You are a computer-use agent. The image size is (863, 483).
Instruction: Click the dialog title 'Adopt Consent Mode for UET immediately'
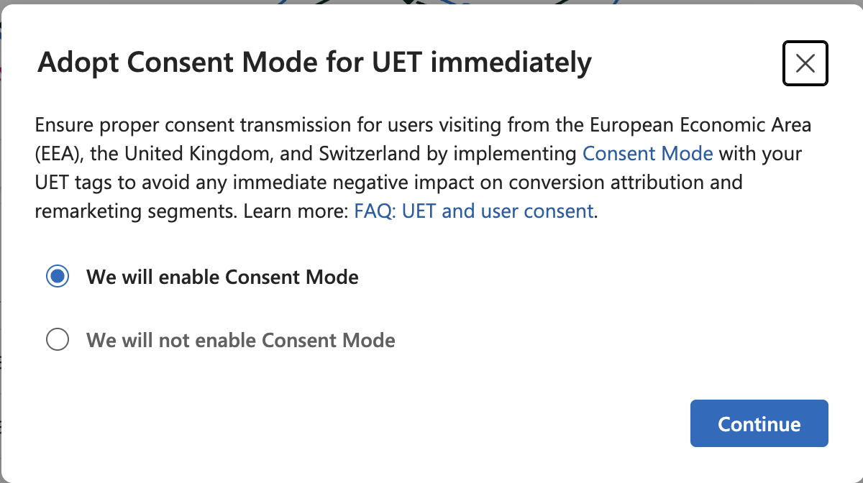[x=314, y=63]
